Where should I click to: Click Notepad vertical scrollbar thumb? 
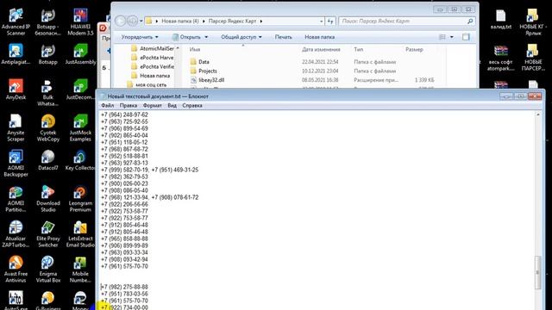[x=537, y=272]
